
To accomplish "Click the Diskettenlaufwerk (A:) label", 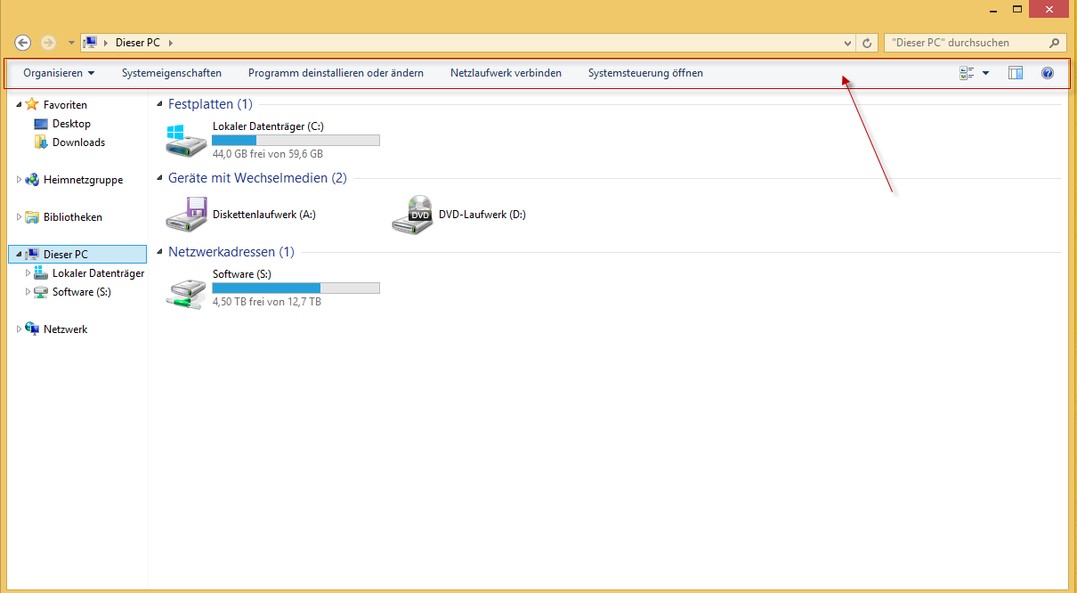I will (x=264, y=215).
